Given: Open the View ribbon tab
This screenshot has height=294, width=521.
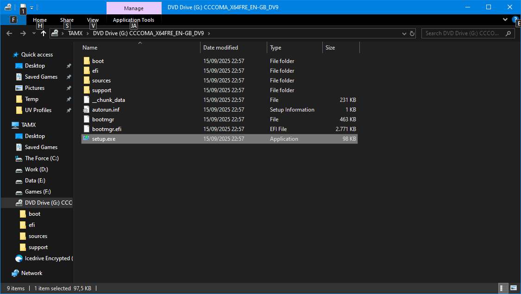Looking at the screenshot, I should tap(93, 20).
